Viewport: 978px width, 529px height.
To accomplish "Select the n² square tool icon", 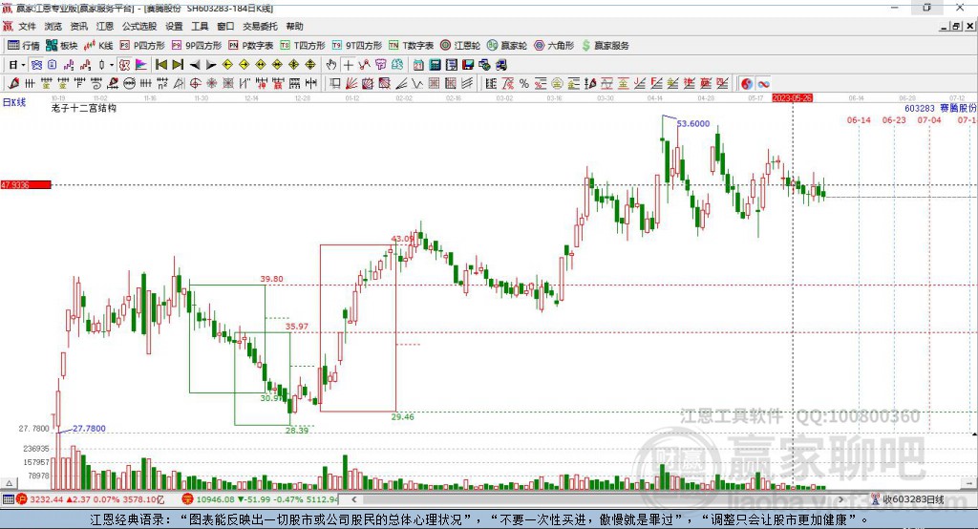I will (162, 84).
